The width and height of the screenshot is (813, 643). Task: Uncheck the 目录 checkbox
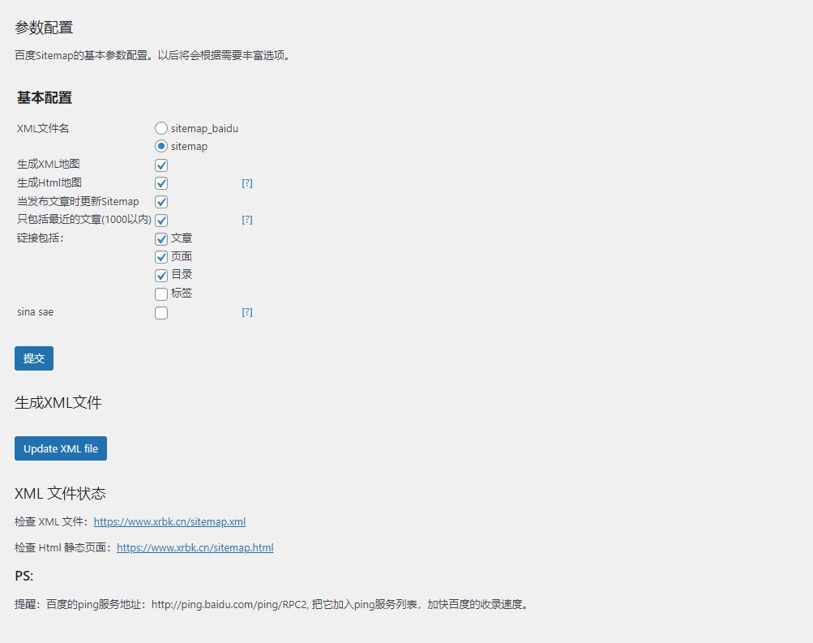(160, 275)
